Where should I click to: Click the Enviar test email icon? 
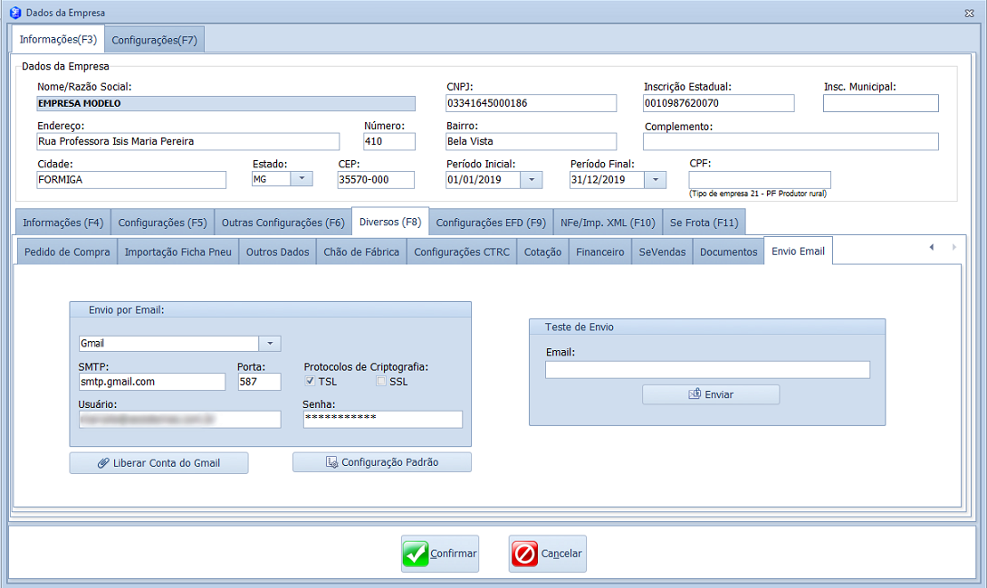[x=695, y=394]
